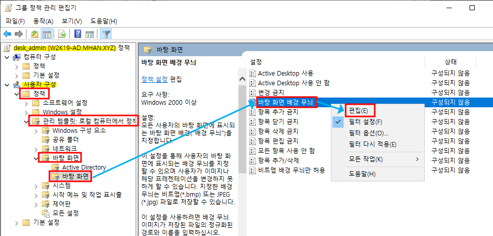
Task: Click the 컴퓨터 구성 computer icon
Action: click(x=17, y=57)
